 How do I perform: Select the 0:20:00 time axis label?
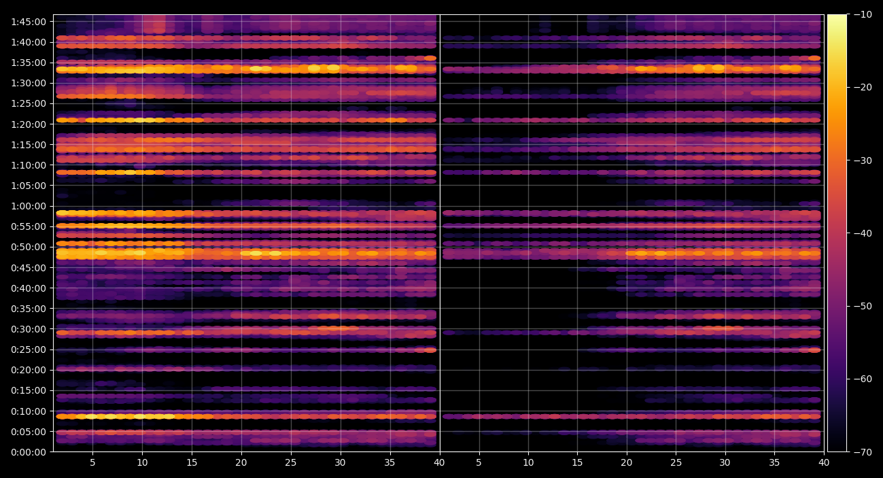click(29, 370)
